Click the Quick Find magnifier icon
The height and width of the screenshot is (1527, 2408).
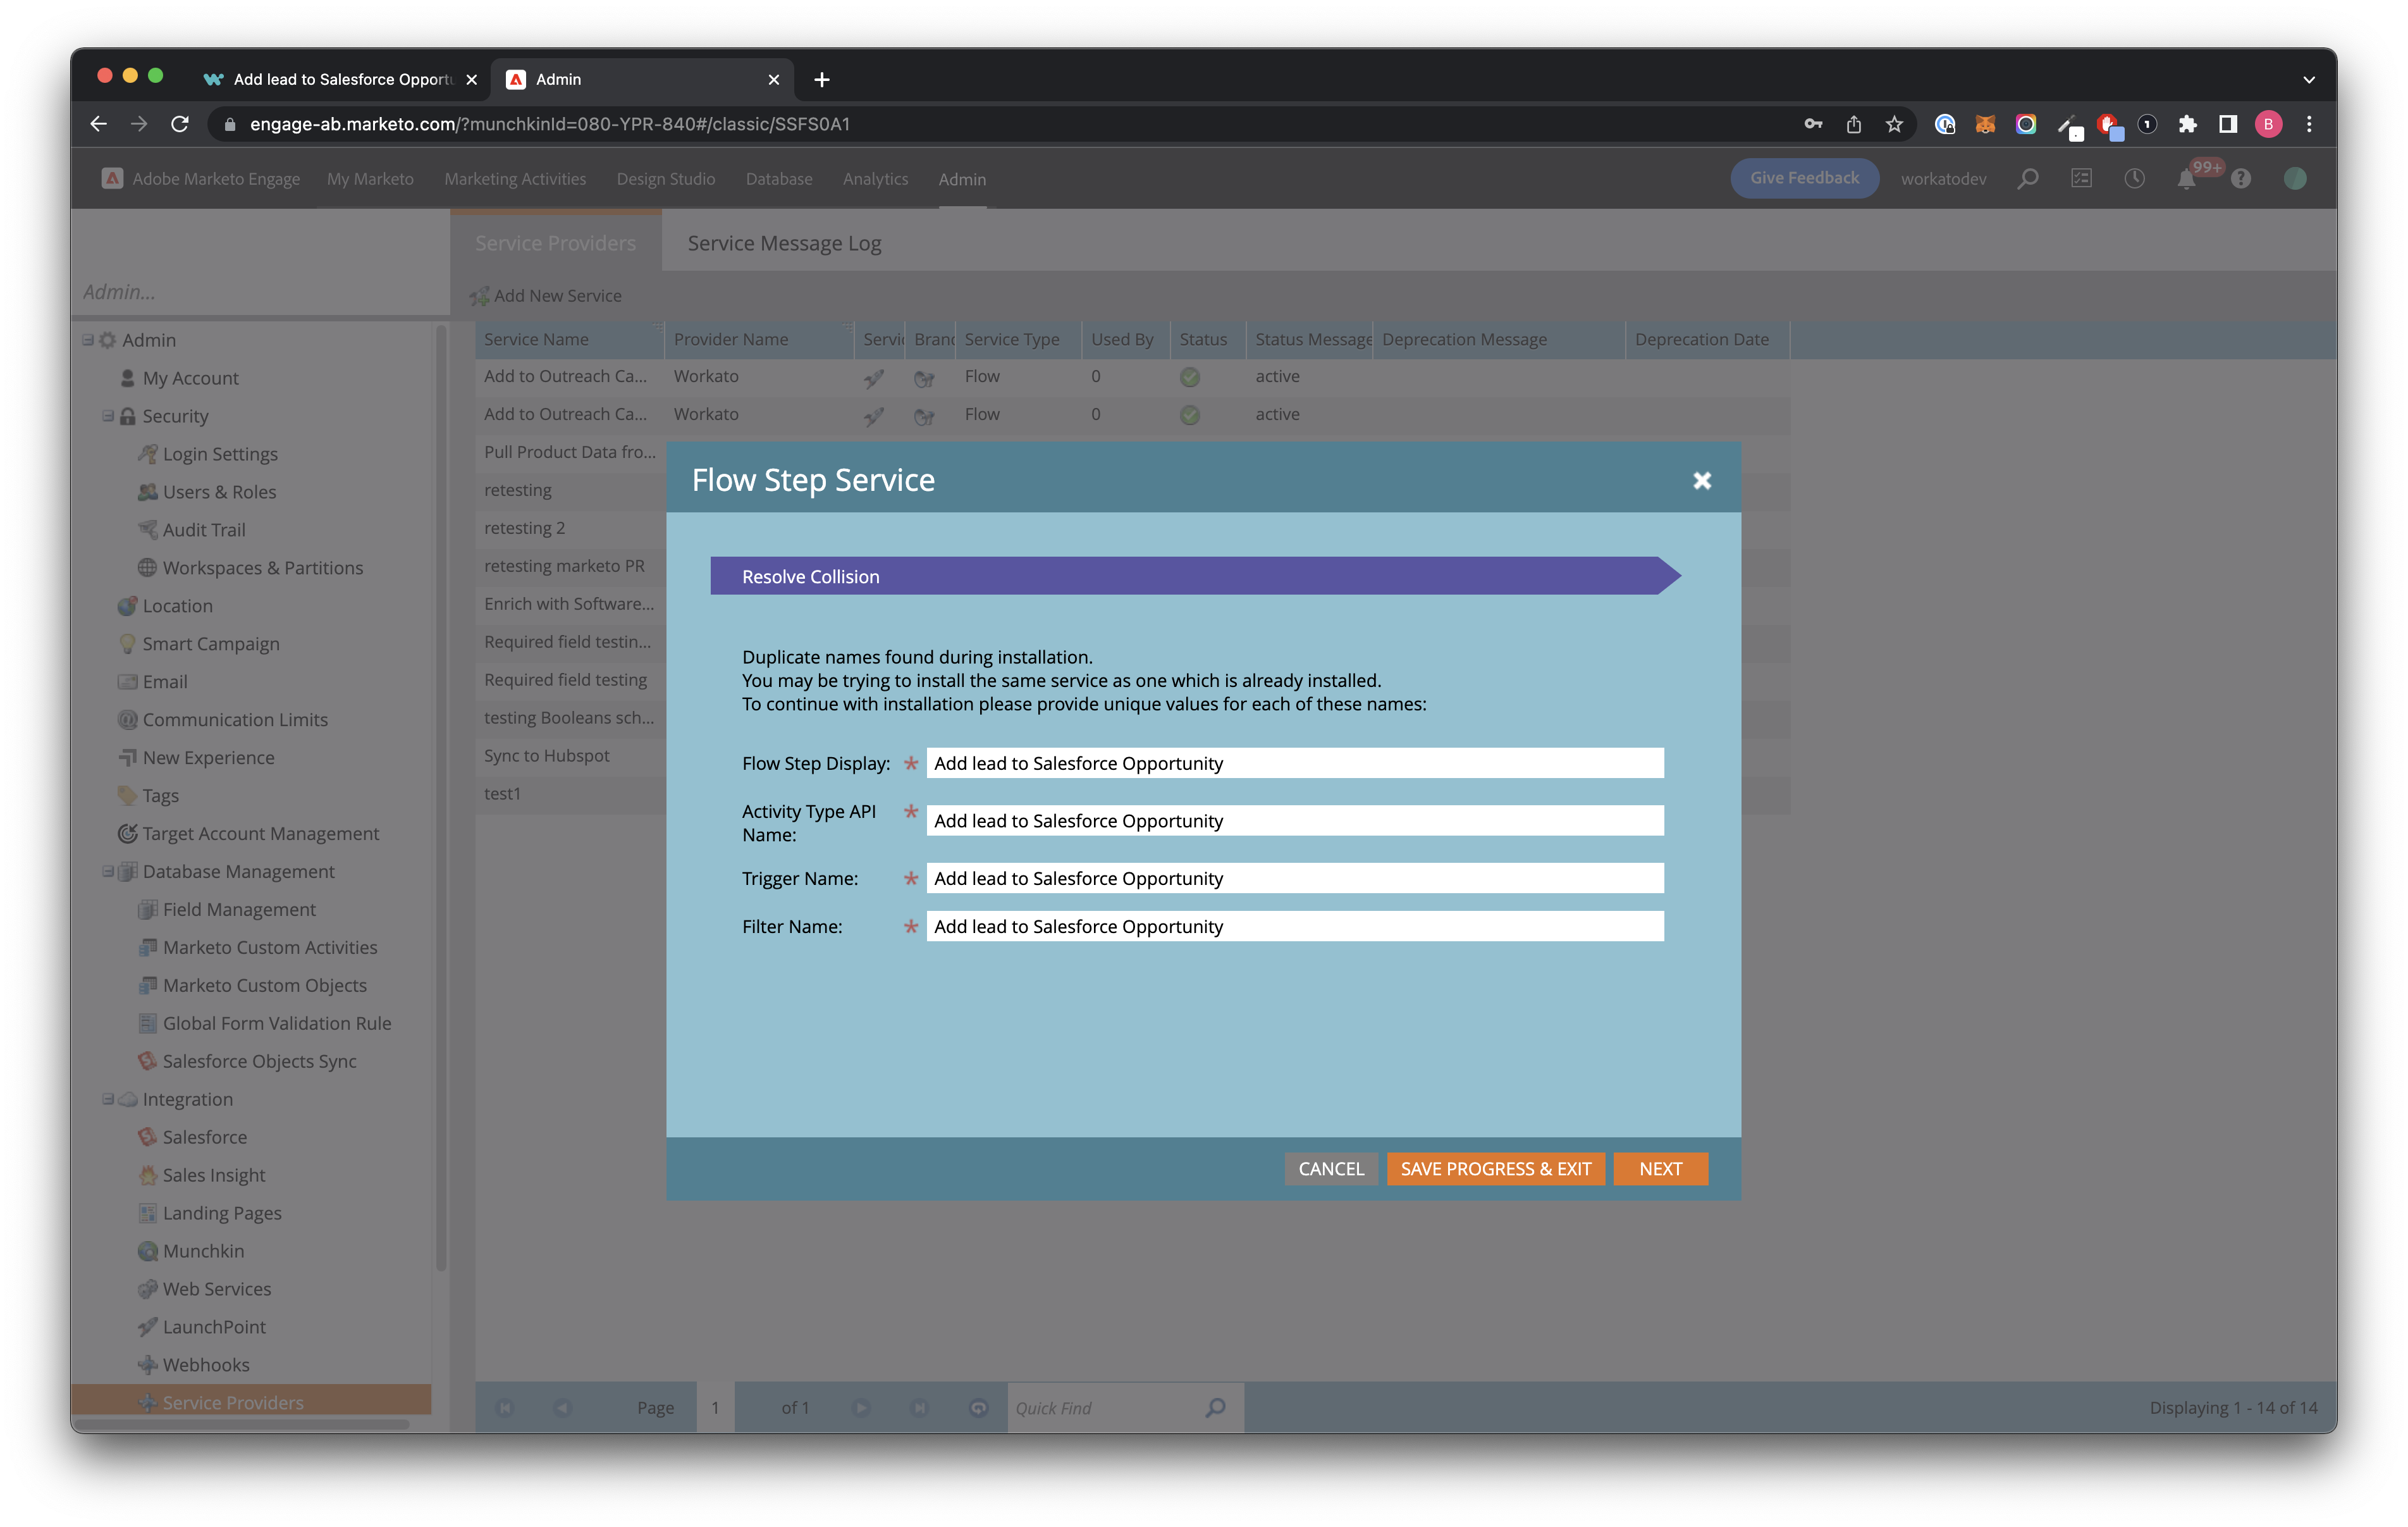pos(1215,1408)
